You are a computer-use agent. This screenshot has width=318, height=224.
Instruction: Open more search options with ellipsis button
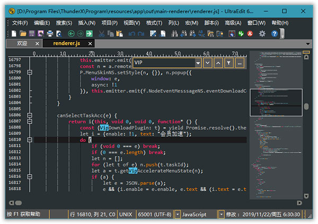(240, 63)
